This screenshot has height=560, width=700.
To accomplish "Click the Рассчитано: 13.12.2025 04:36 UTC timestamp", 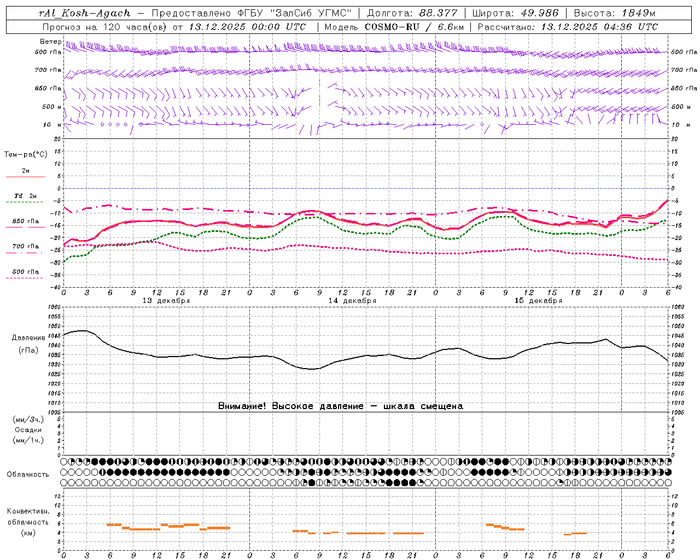I will click(567, 27).
